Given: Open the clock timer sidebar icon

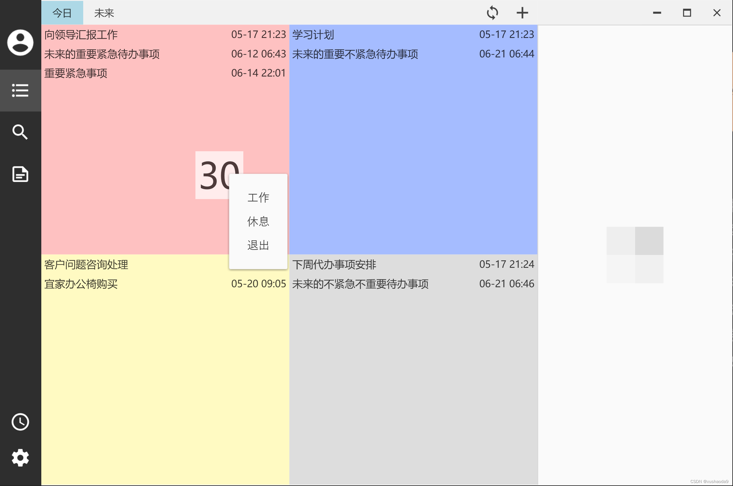Looking at the screenshot, I should (20, 422).
